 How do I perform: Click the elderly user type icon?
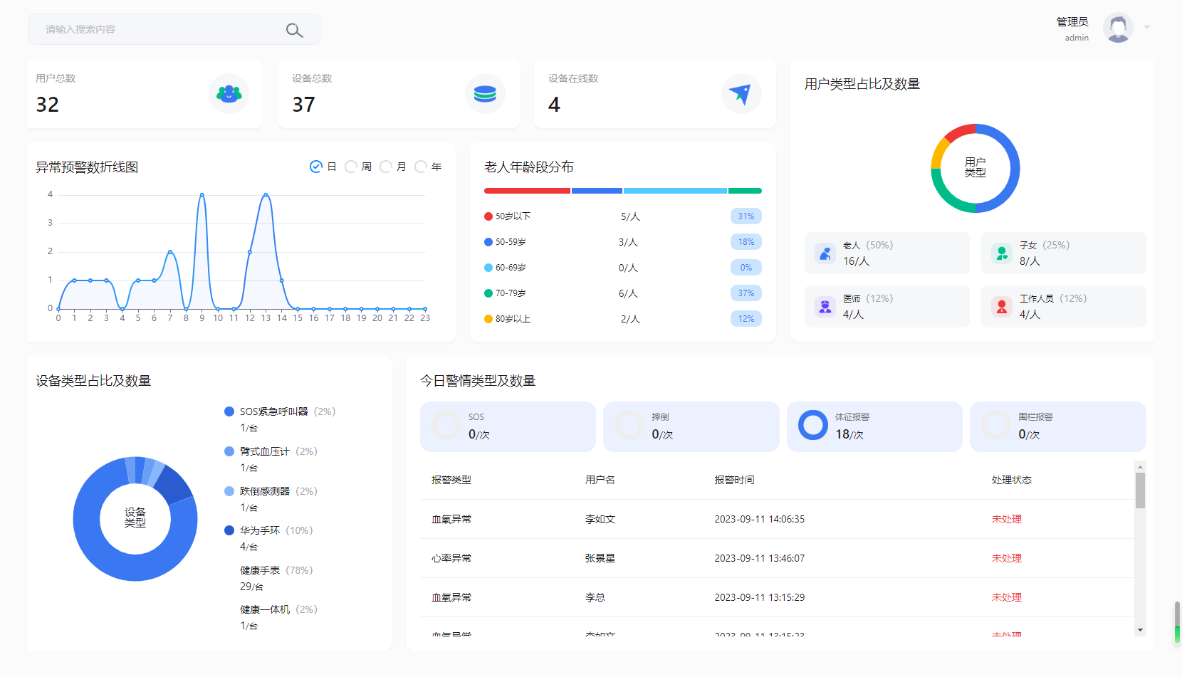tap(825, 253)
